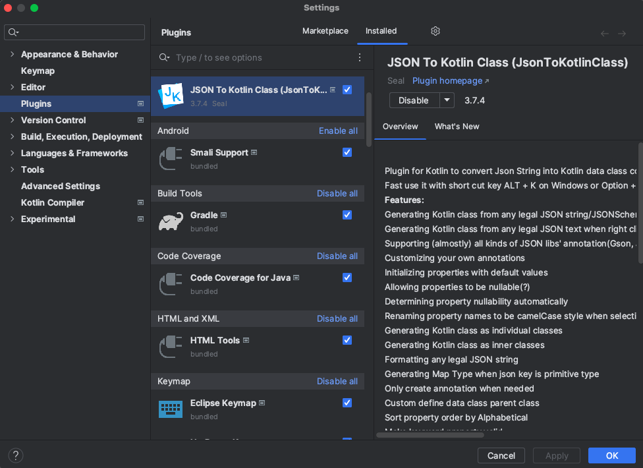This screenshot has width=643, height=468.
Task: Expand Version Control settings
Action: (x=12, y=120)
